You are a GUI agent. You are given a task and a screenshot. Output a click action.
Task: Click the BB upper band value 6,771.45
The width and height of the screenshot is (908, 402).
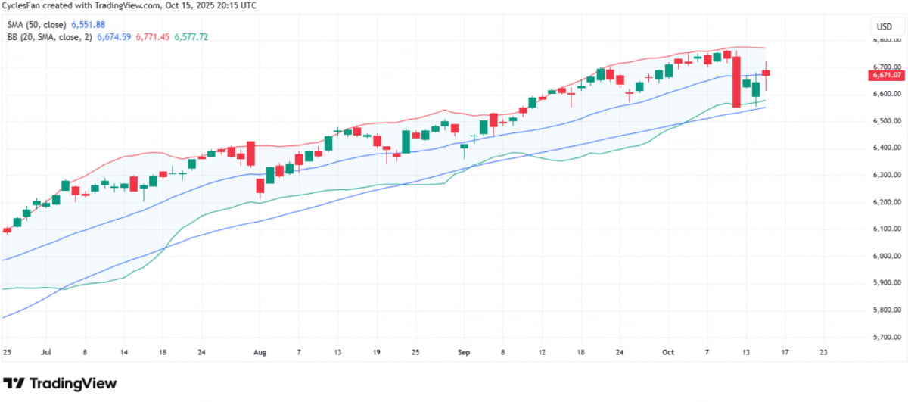click(x=153, y=36)
